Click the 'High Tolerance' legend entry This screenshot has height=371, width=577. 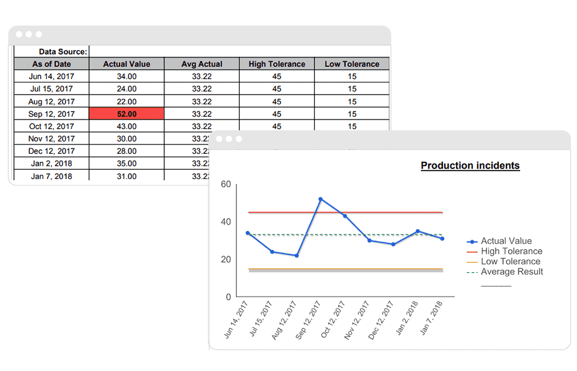[x=504, y=251]
